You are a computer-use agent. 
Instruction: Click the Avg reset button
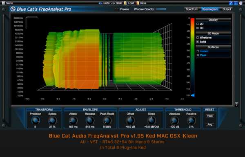click(210, 124)
